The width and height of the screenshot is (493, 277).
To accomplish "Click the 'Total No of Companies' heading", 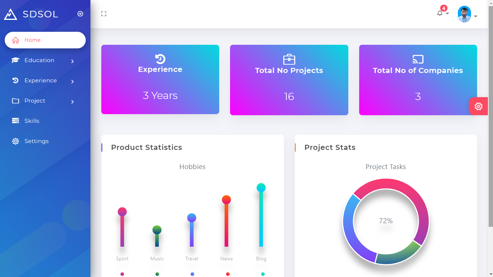I will click(x=418, y=70).
